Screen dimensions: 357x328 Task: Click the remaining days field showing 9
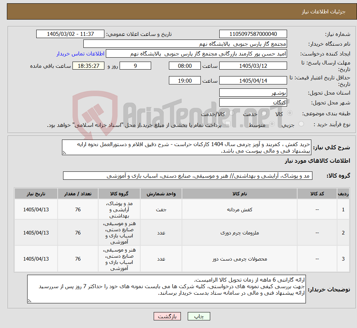click(x=135, y=66)
